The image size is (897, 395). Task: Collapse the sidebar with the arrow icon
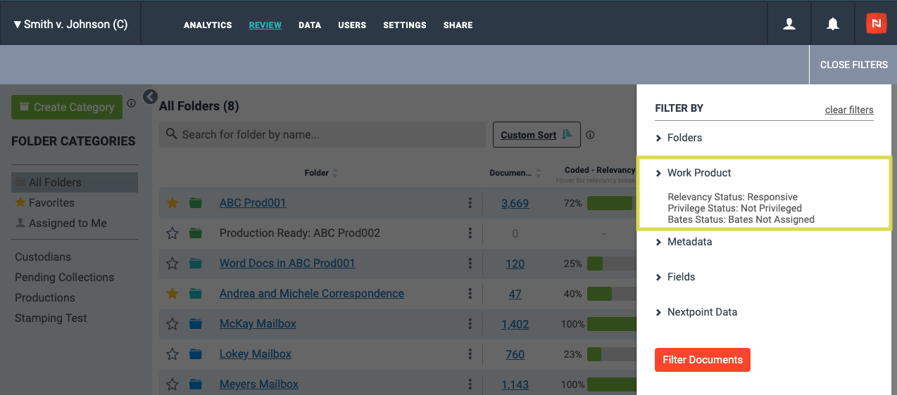tap(150, 97)
